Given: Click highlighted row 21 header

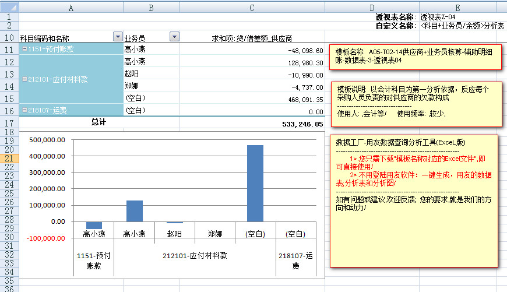Looking at the screenshot, I should point(9,158).
